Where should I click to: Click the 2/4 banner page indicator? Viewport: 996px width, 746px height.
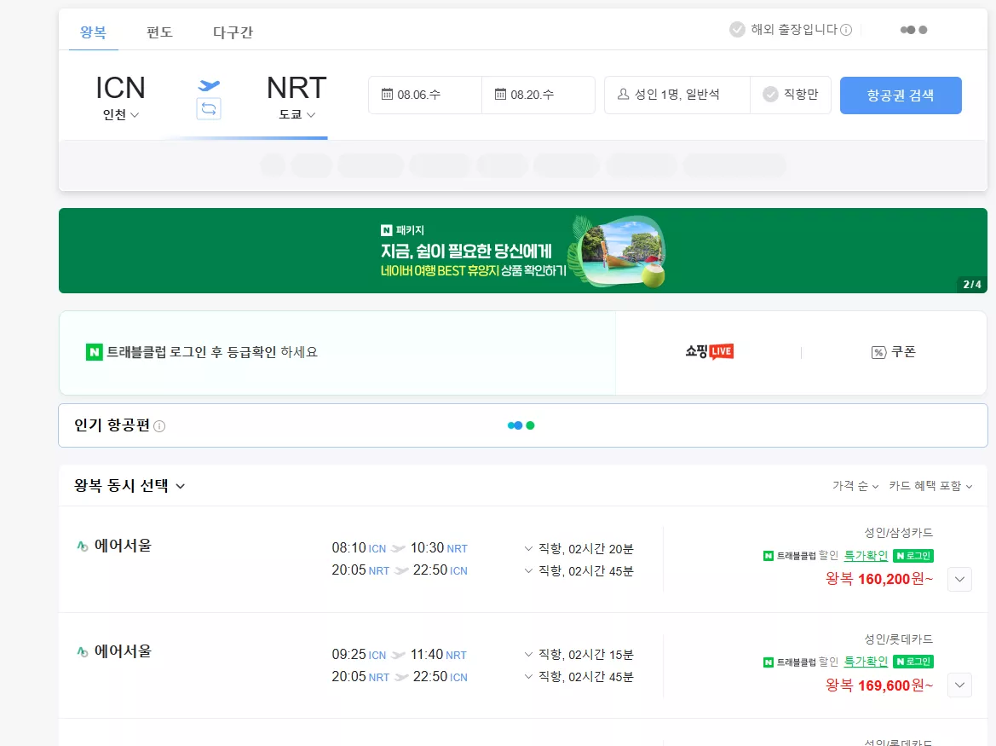click(972, 285)
